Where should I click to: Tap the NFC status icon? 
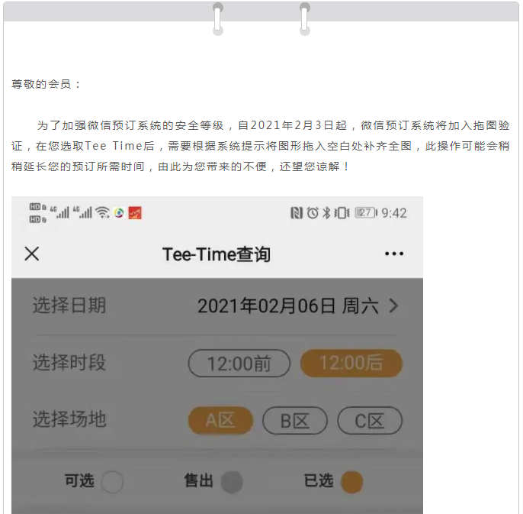coord(296,213)
